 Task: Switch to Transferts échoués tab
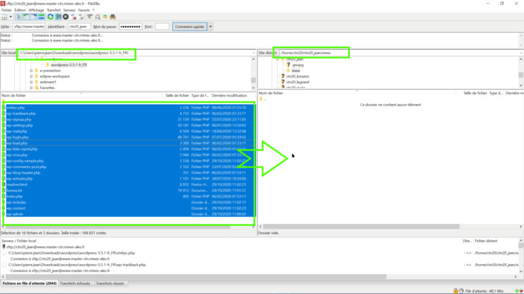click(x=75, y=283)
